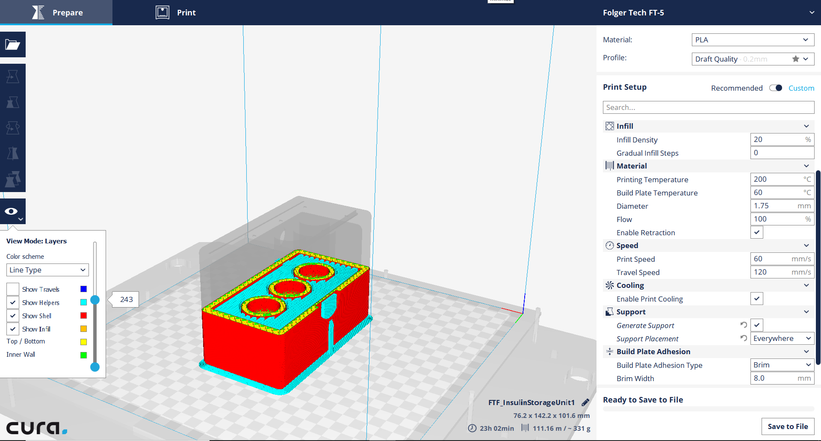Click the Recommended print setup label

click(x=737, y=88)
